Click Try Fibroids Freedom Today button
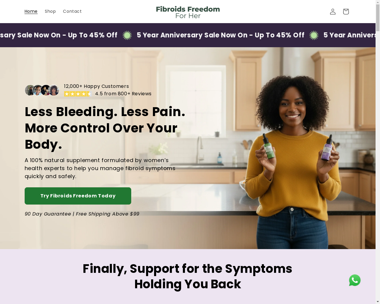 click(x=78, y=196)
